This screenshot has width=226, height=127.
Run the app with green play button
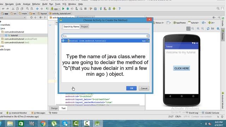tap(63, 9)
